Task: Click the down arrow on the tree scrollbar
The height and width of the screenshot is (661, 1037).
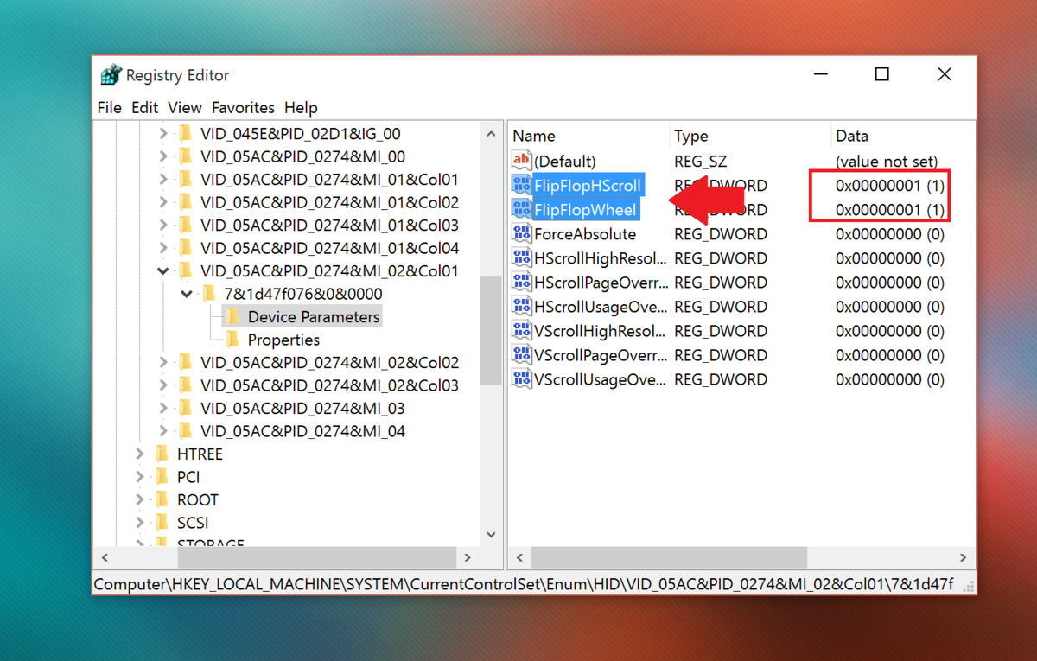Action: (x=490, y=534)
